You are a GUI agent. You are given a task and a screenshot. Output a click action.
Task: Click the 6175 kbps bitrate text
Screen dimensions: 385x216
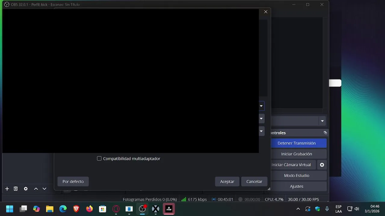coord(197,199)
